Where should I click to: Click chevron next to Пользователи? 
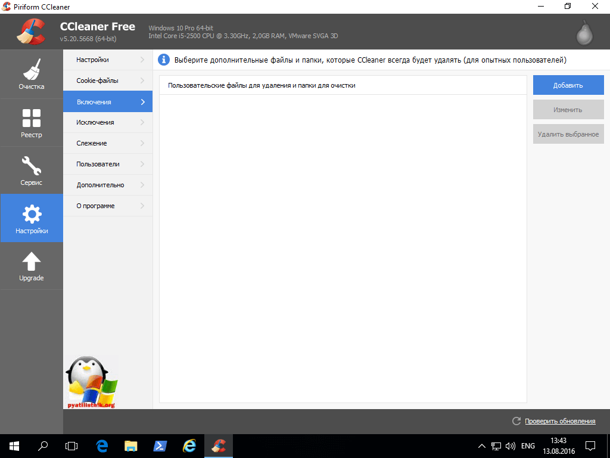pos(142,164)
